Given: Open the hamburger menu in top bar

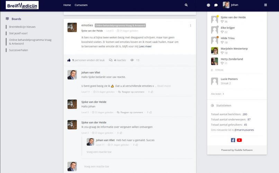Looking at the screenshot, I should tap(265, 5).
